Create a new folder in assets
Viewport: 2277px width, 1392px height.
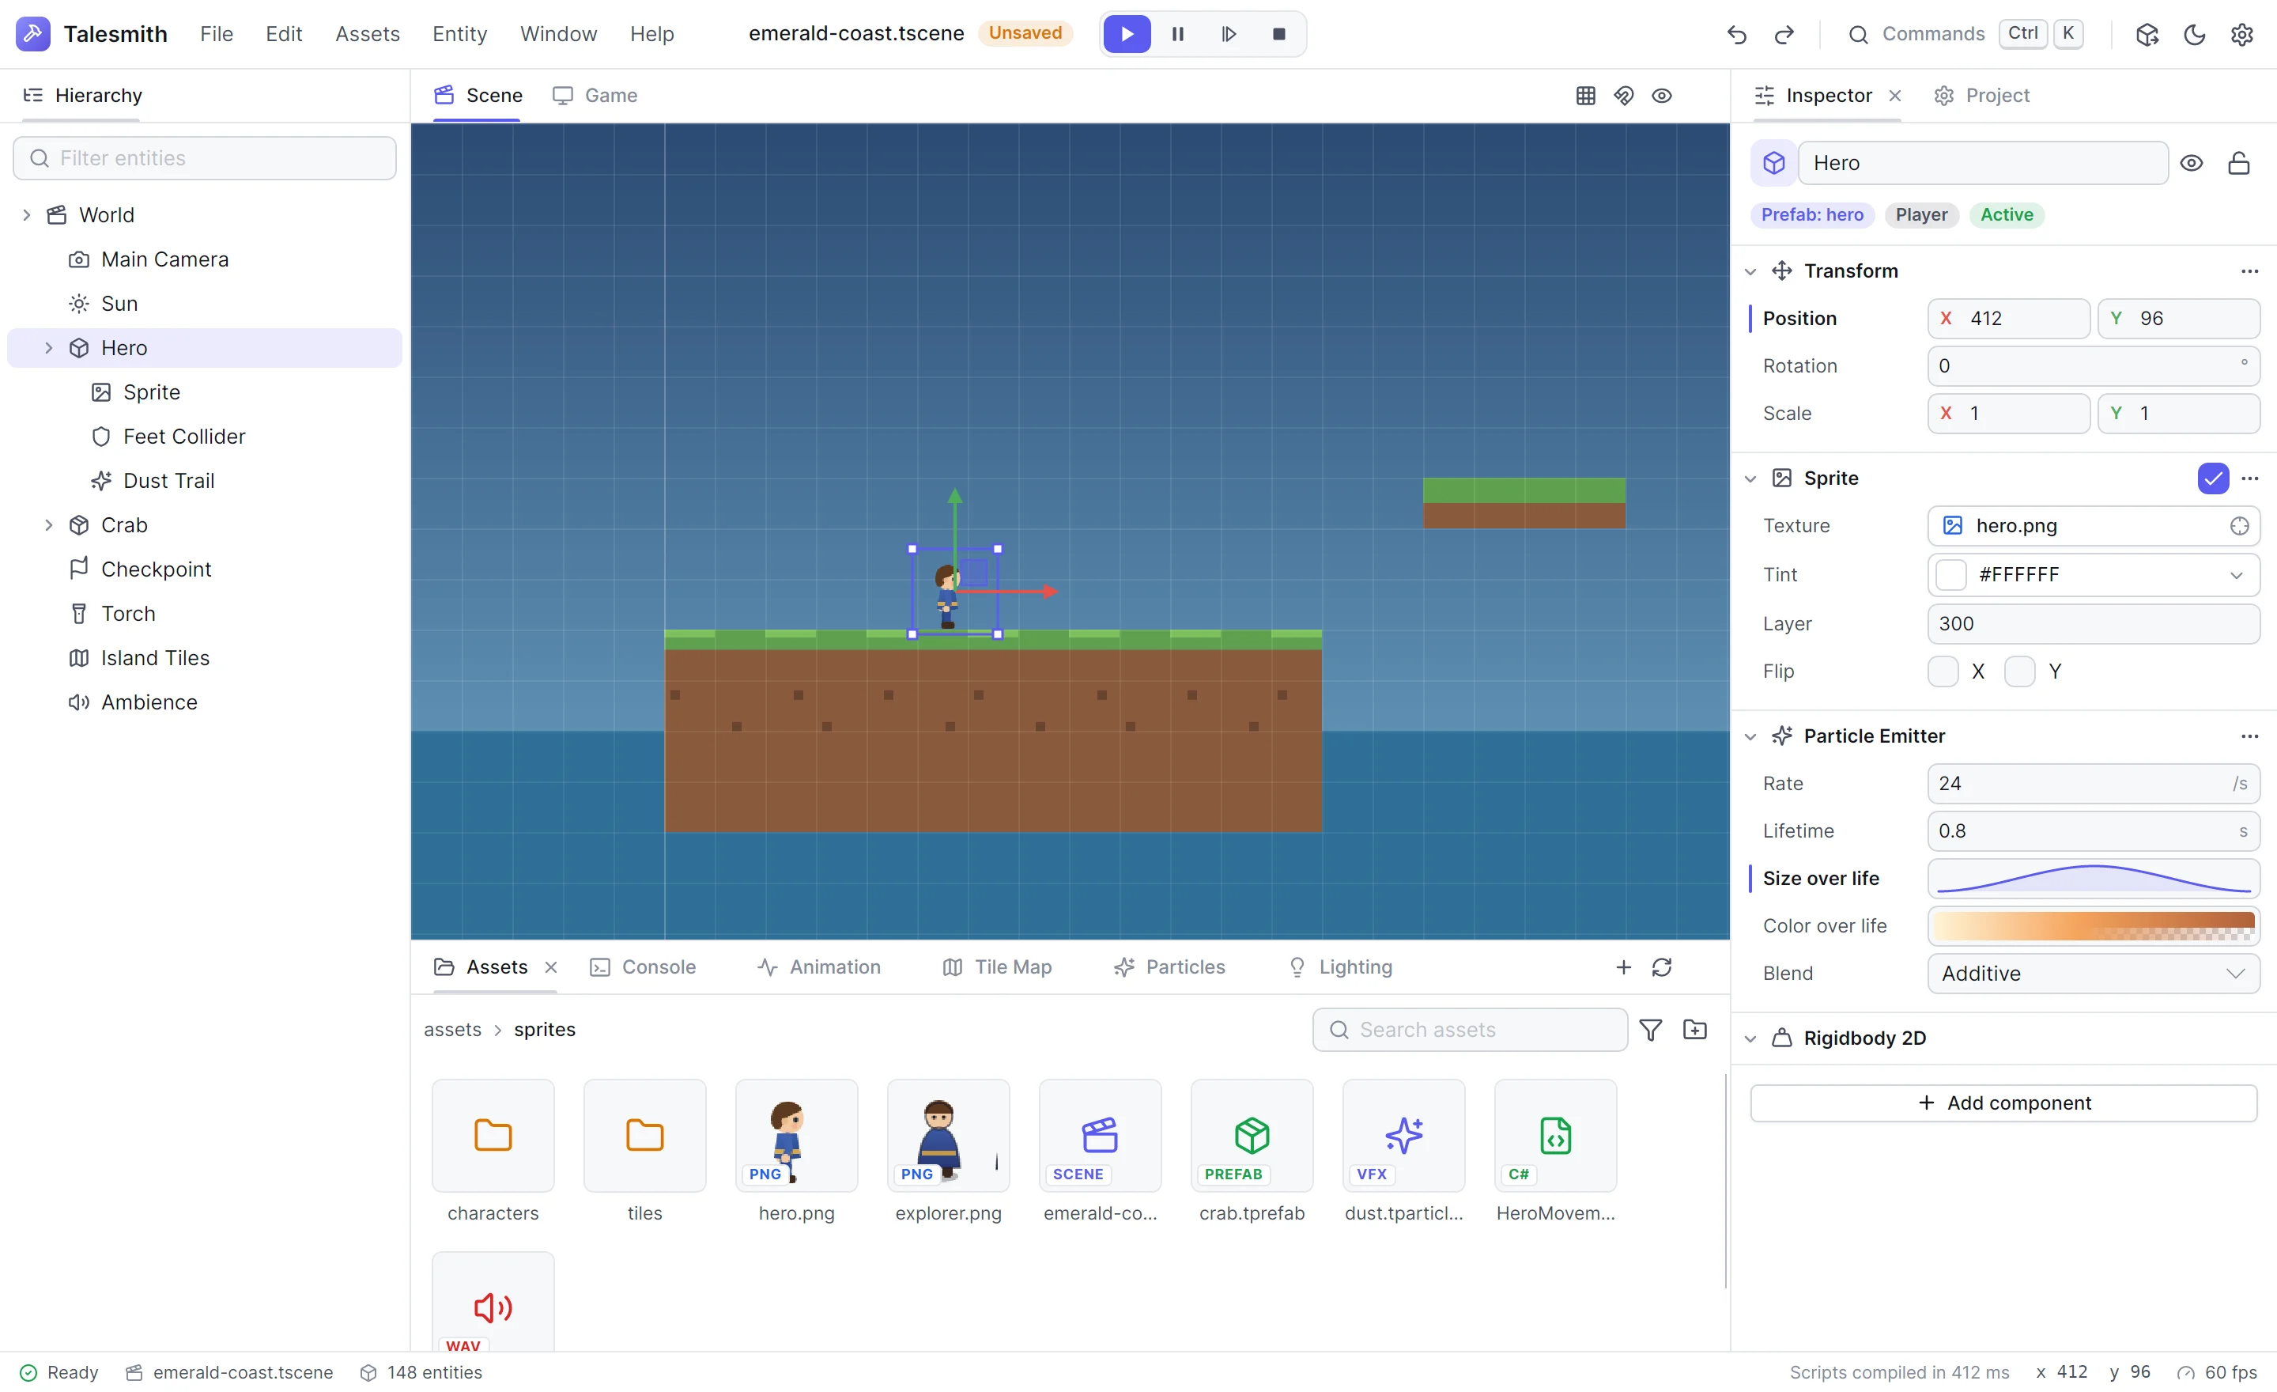pos(1695,1030)
